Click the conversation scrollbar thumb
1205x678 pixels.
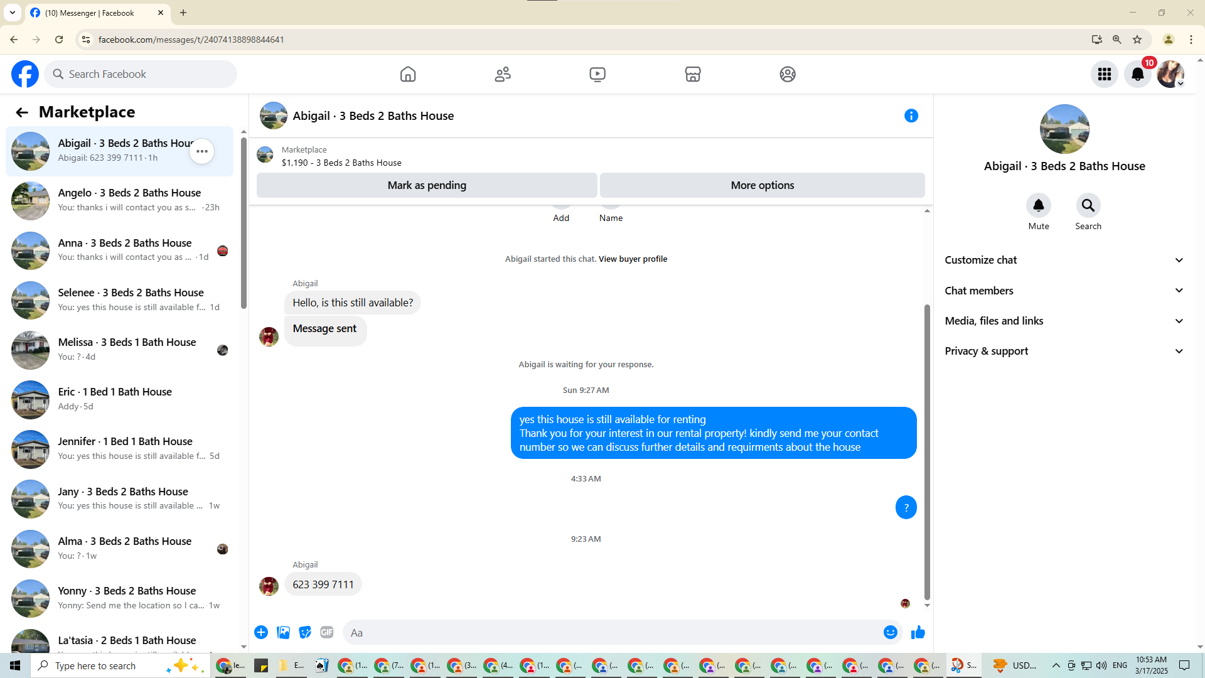[x=927, y=452]
